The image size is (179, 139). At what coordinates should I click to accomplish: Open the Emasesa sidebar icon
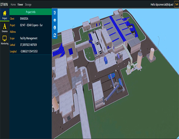pyautogui.click(x=5, y=28)
